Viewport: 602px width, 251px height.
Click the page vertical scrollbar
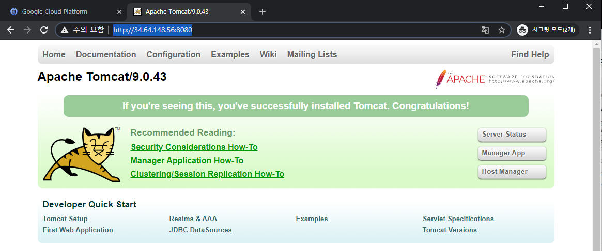597,149
